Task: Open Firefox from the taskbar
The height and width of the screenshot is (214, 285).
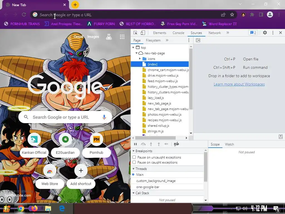Action: point(34,208)
